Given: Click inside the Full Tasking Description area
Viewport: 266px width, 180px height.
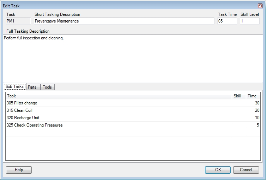Looking at the screenshot, I should pyautogui.click(x=133, y=59).
